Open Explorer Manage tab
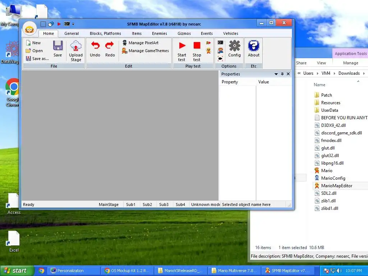368x276 pixels. coord(351,63)
